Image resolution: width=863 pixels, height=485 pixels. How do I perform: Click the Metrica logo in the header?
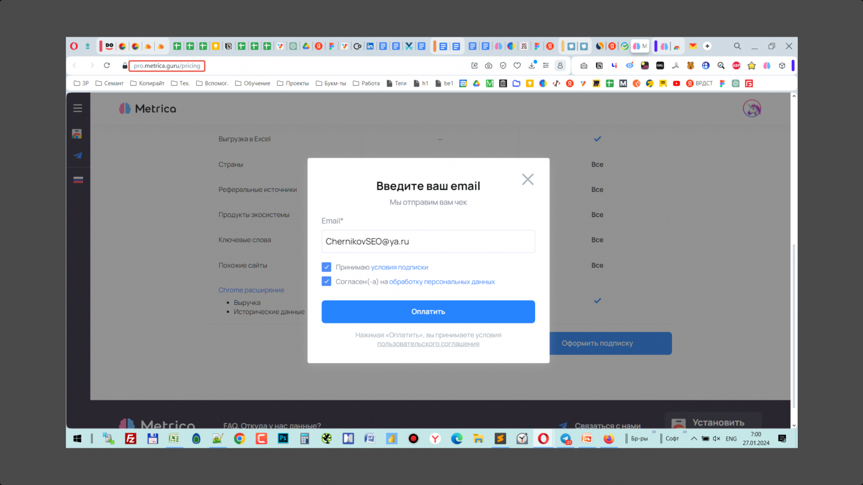click(147, 108)
